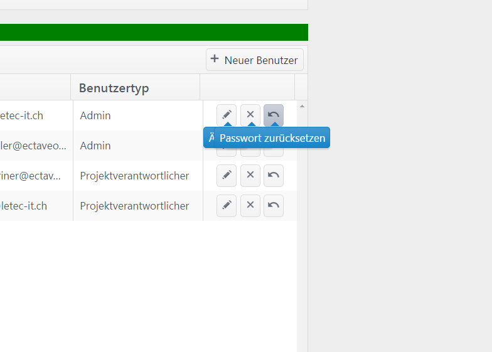The width and height of the screenshot is (492, 352).
Task: Select the Admin cell in second row
Action: 95,146
